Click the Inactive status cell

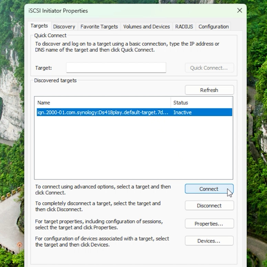182,113
